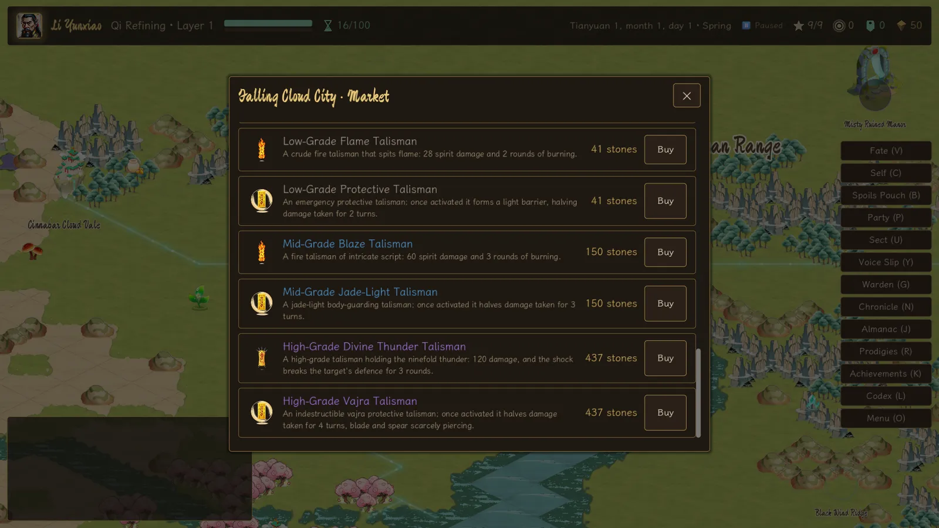This screenshot has width=939, height=528.
Task: Open the Warden (G) panel
Action: click(886, 285)
